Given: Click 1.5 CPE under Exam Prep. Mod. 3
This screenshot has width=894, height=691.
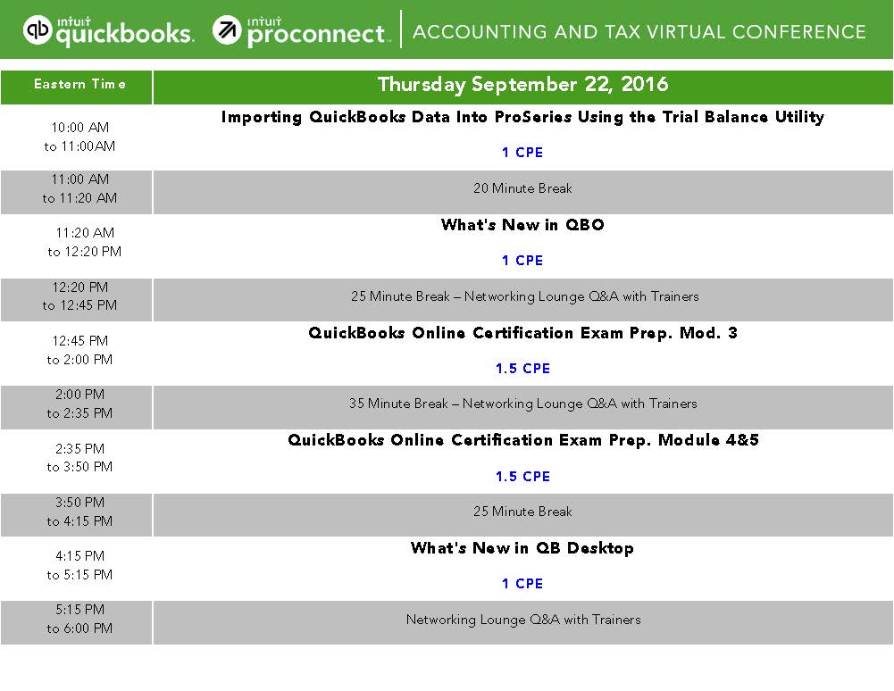Looking at the screenshot, I should click(522, 369).
